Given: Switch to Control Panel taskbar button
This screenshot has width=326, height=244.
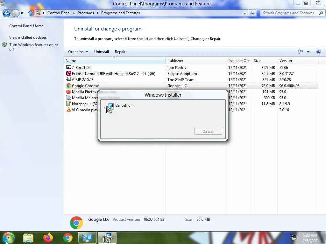Looking at the screenshot, I should tap(87, 238).
